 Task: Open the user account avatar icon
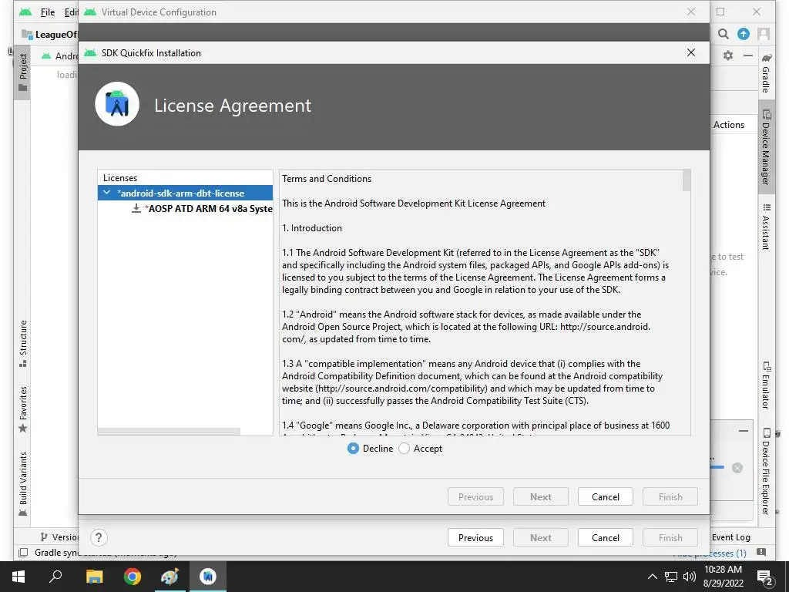[764, 34]
